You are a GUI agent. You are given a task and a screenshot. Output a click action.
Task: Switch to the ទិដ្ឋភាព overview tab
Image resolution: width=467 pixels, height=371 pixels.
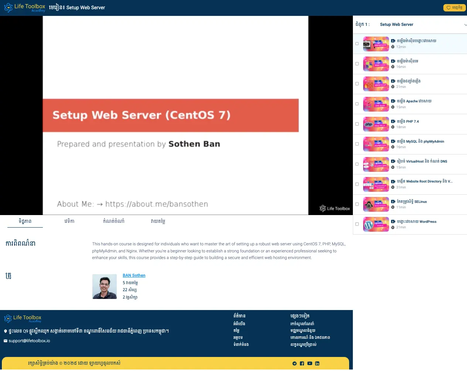pos(25,221)
